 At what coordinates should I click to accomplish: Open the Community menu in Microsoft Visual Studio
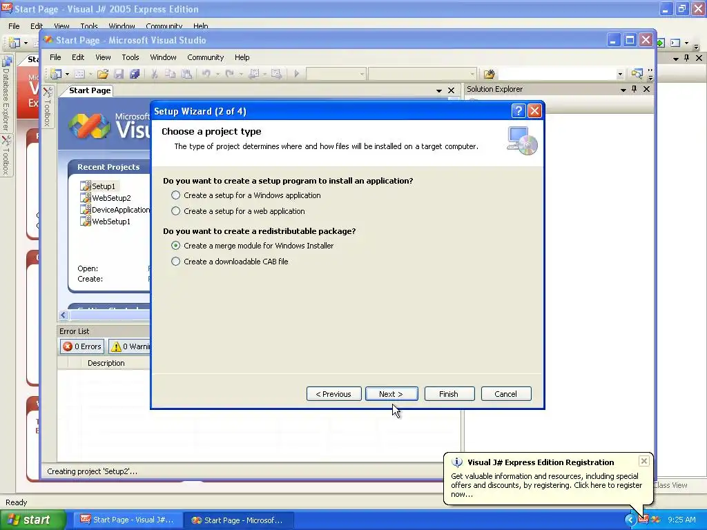[x=206, y=57]
